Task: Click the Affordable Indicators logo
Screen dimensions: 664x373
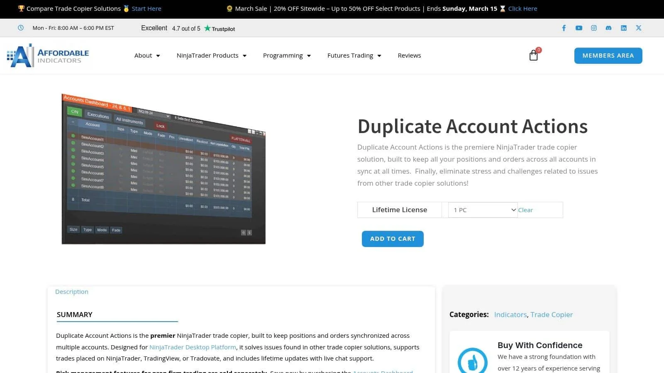Action: click(48, 56)
